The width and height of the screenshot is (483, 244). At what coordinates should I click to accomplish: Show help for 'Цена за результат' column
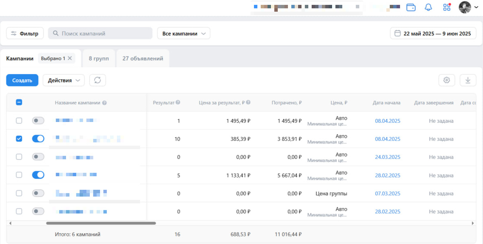[x=248, y=102]
